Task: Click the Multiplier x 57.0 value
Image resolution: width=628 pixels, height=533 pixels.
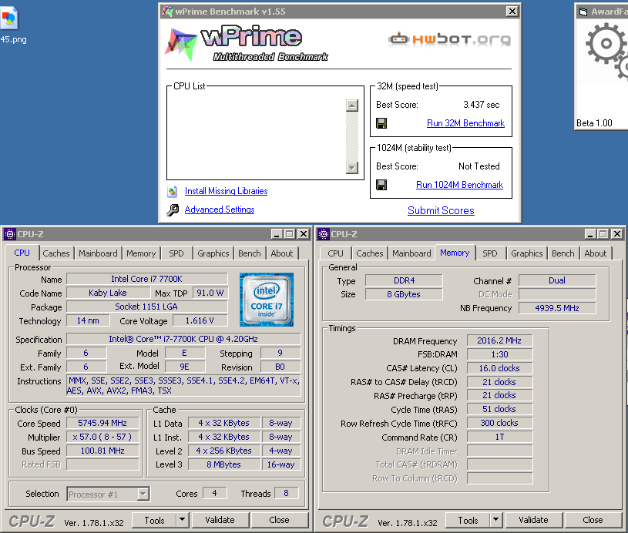Action: [102, 437]
